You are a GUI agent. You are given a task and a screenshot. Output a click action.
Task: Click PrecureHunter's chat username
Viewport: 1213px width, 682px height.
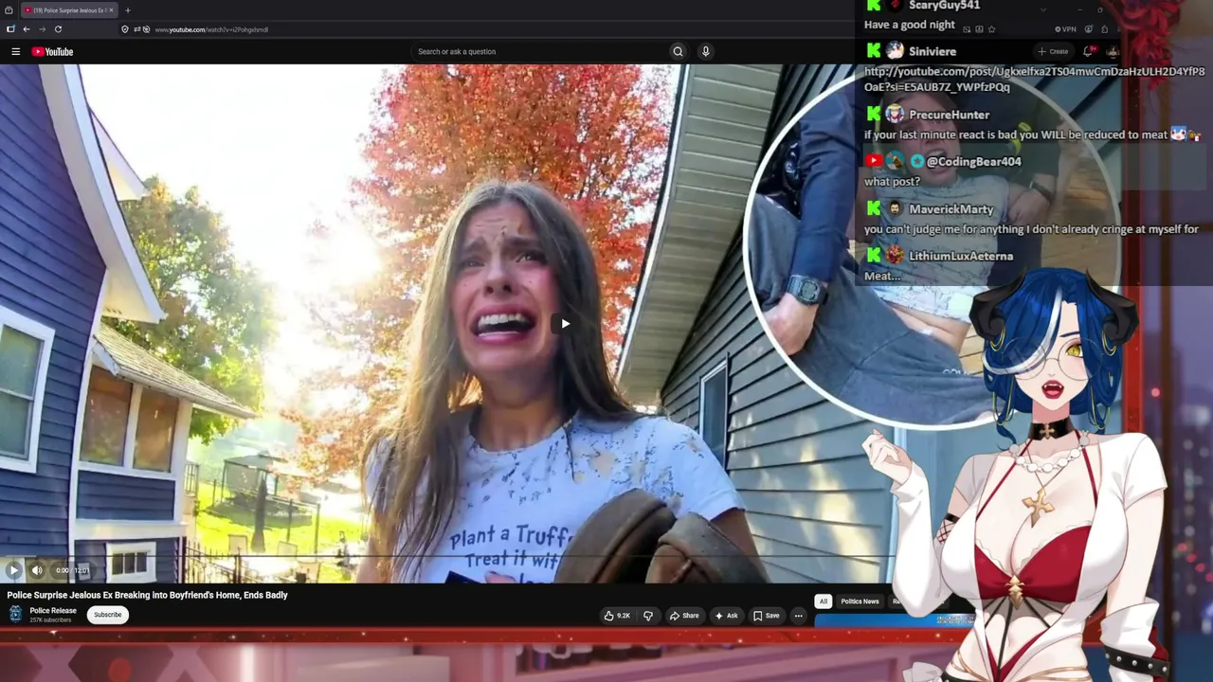(x=950, y=115)
